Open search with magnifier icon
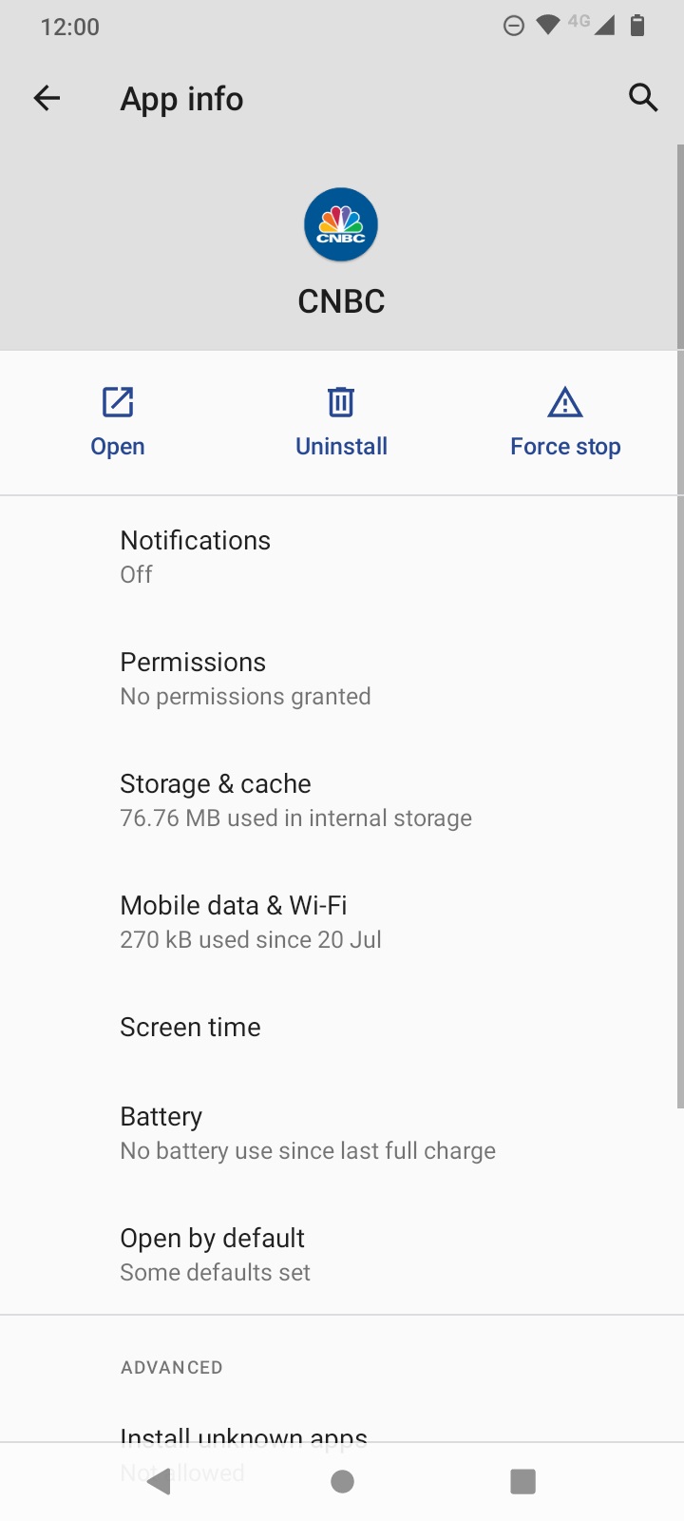This screenshot has height=1521, width=684. coord(643,97)
